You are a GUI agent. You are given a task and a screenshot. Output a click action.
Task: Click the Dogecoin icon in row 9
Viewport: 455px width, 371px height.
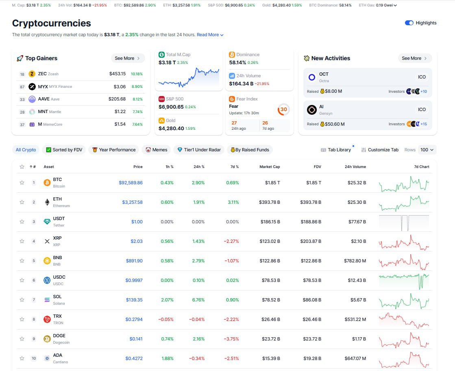tap(47, 339)
